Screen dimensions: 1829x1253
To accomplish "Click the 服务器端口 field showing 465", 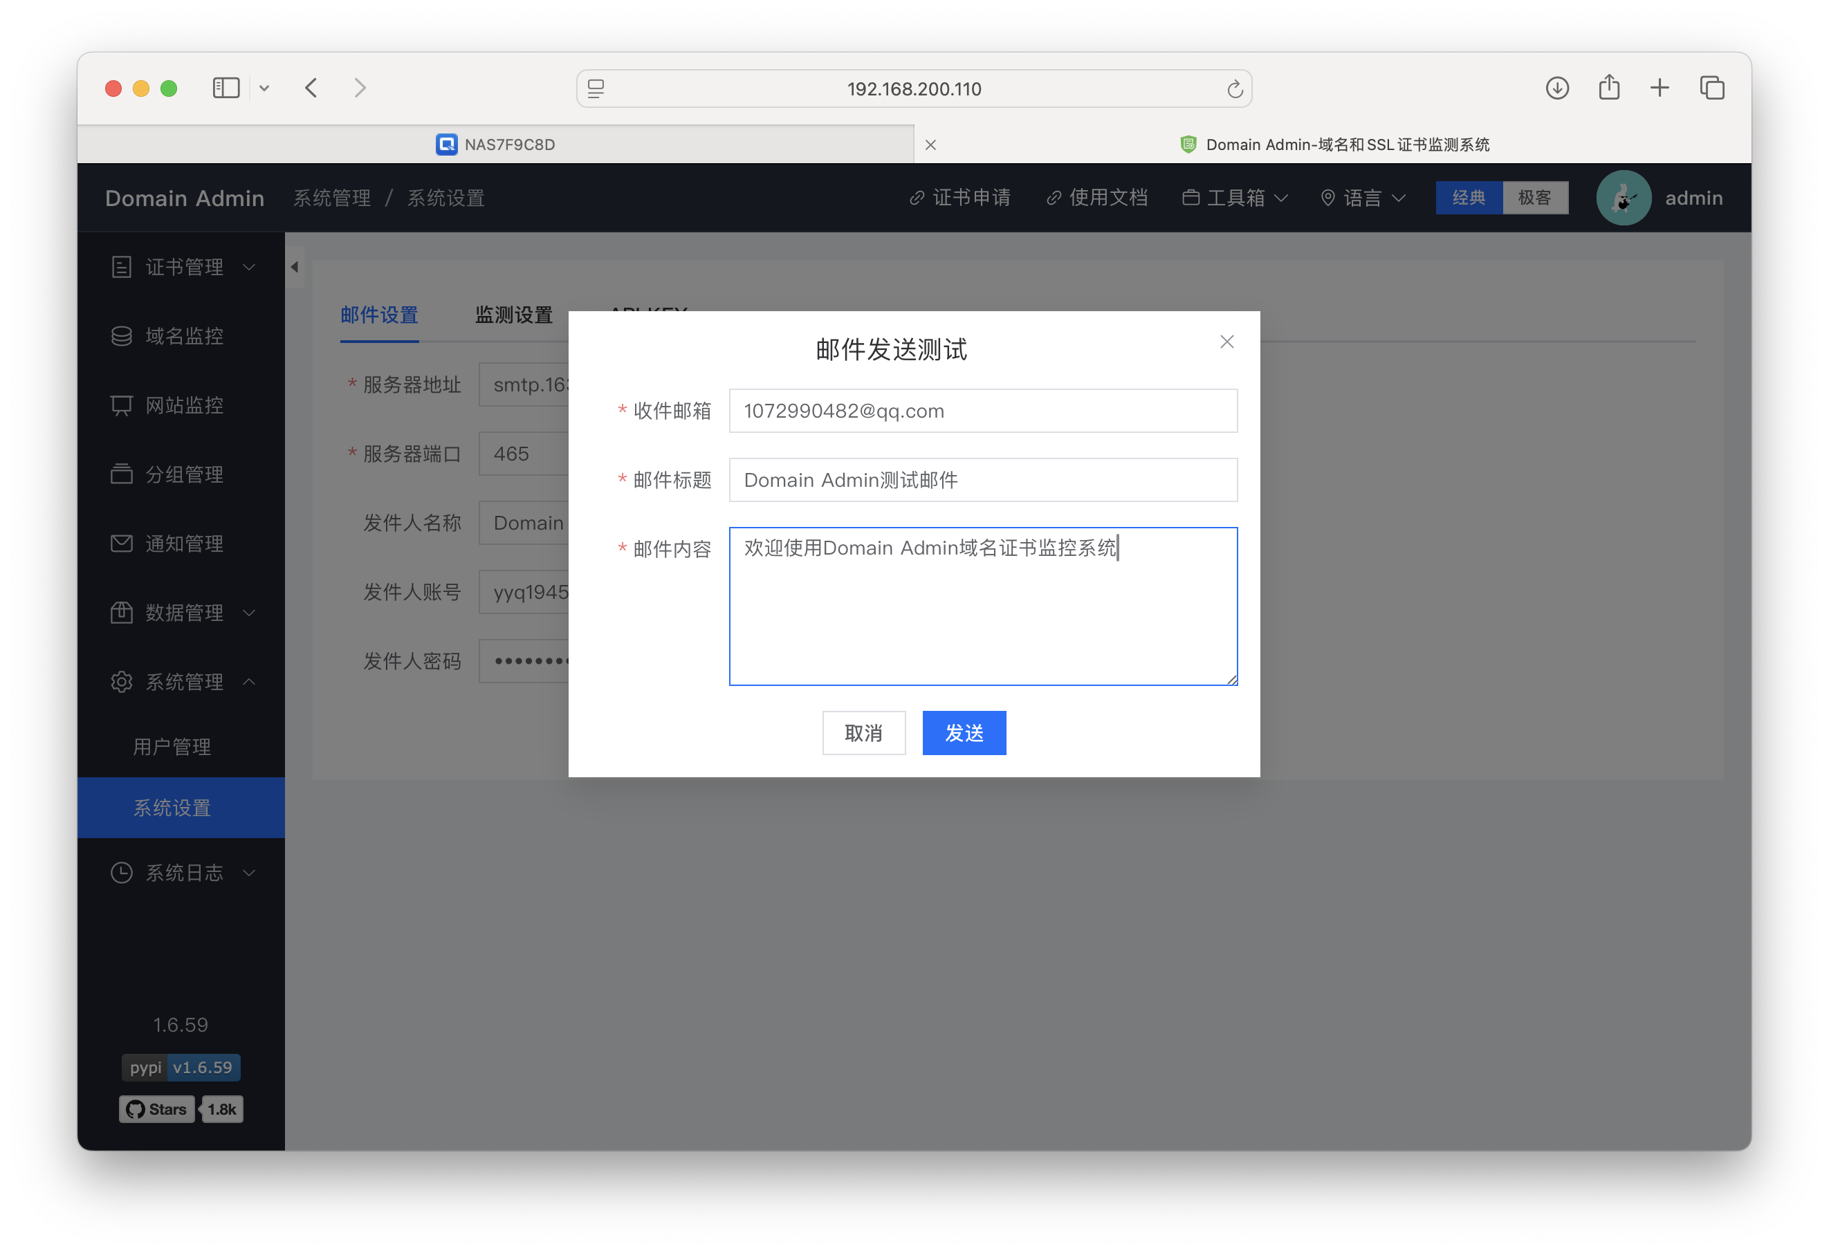I will (x=524, y=454).
